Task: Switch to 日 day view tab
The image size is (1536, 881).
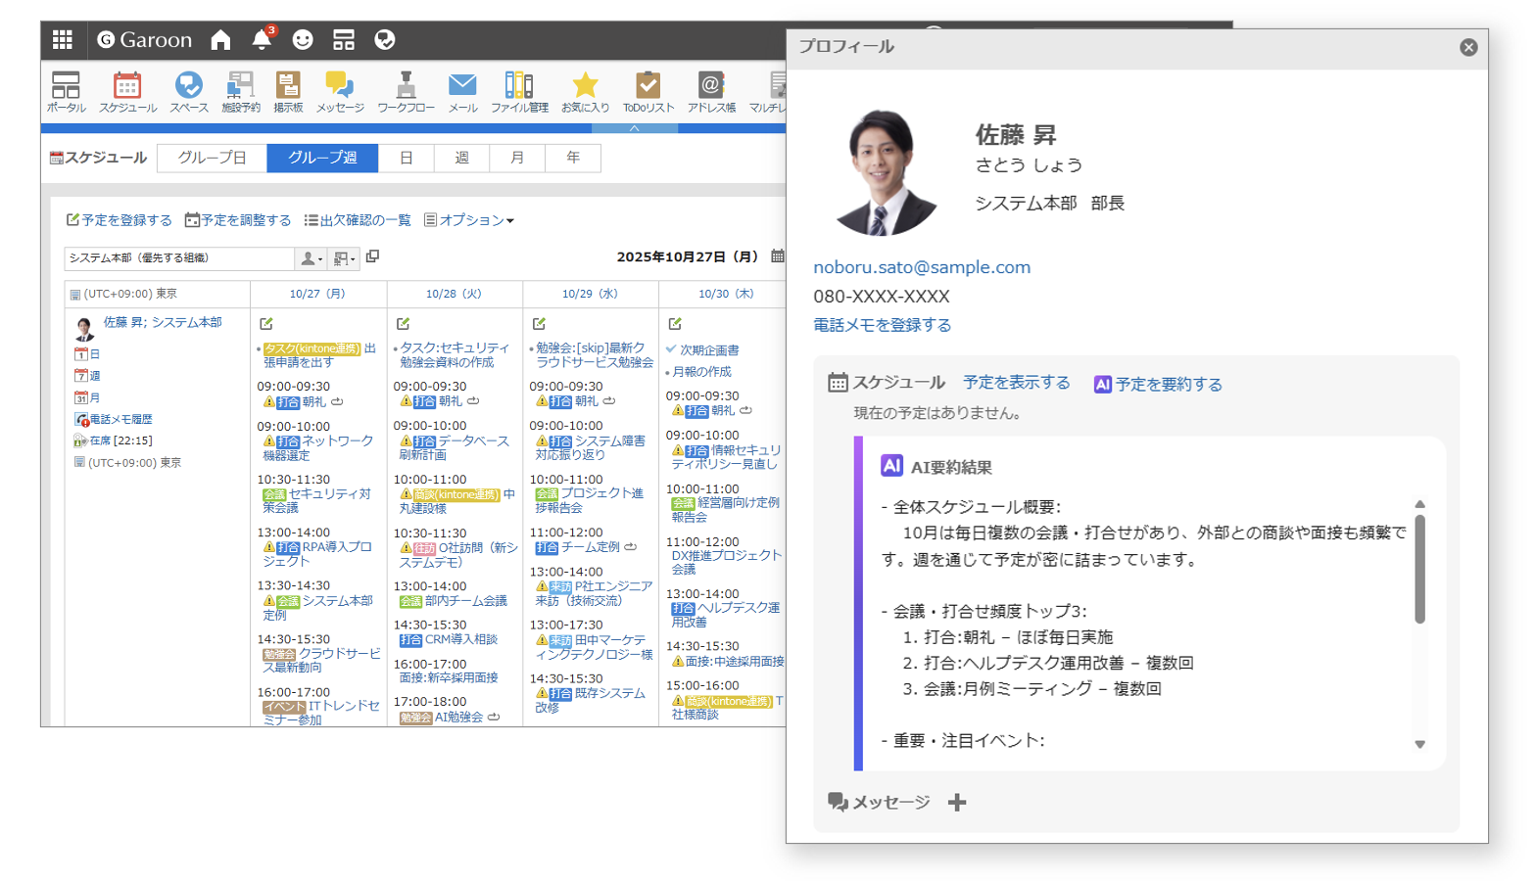Action: [x=406, y=158]
